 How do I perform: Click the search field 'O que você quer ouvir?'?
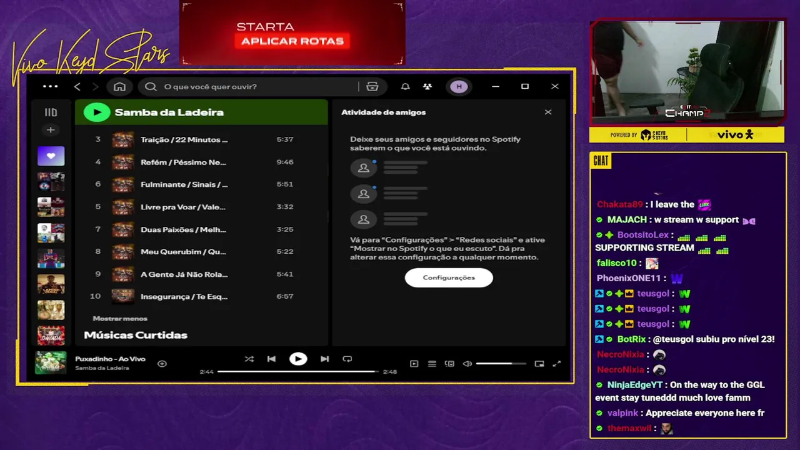(250, 86)
